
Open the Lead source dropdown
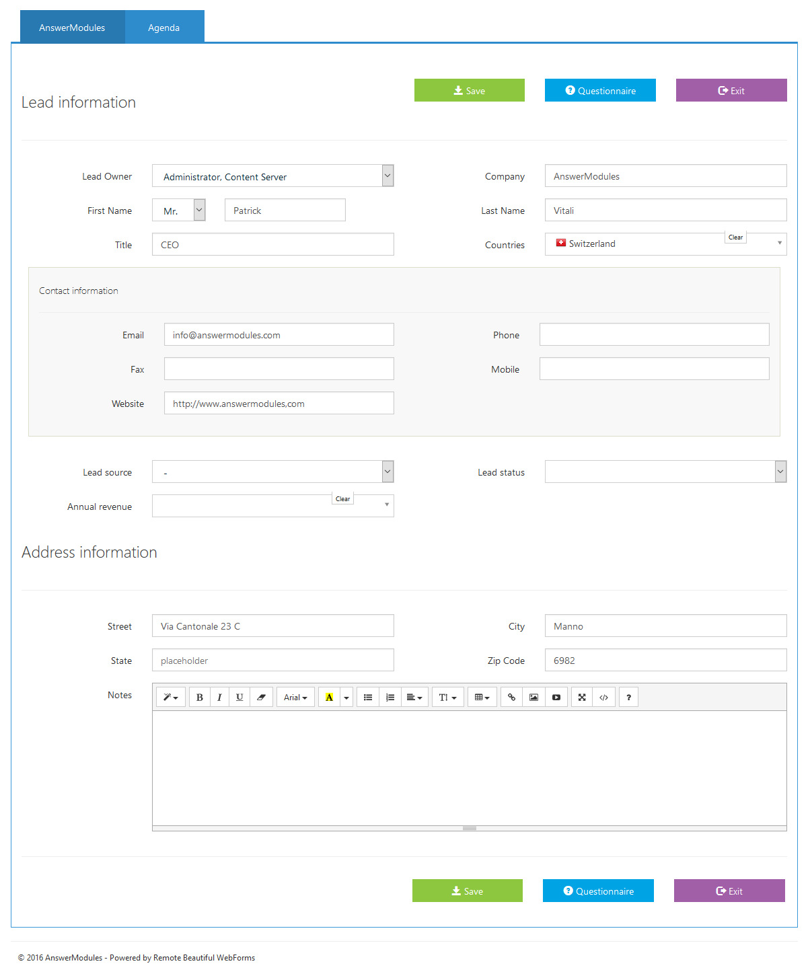(x=273, y=472)
